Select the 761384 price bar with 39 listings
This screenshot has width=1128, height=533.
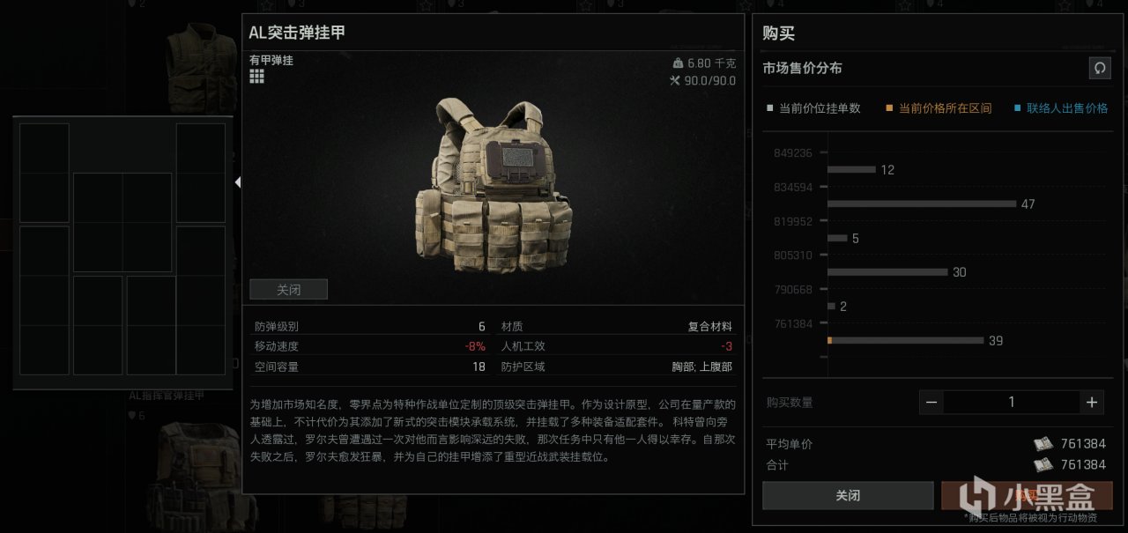click(x=905, y=340)
